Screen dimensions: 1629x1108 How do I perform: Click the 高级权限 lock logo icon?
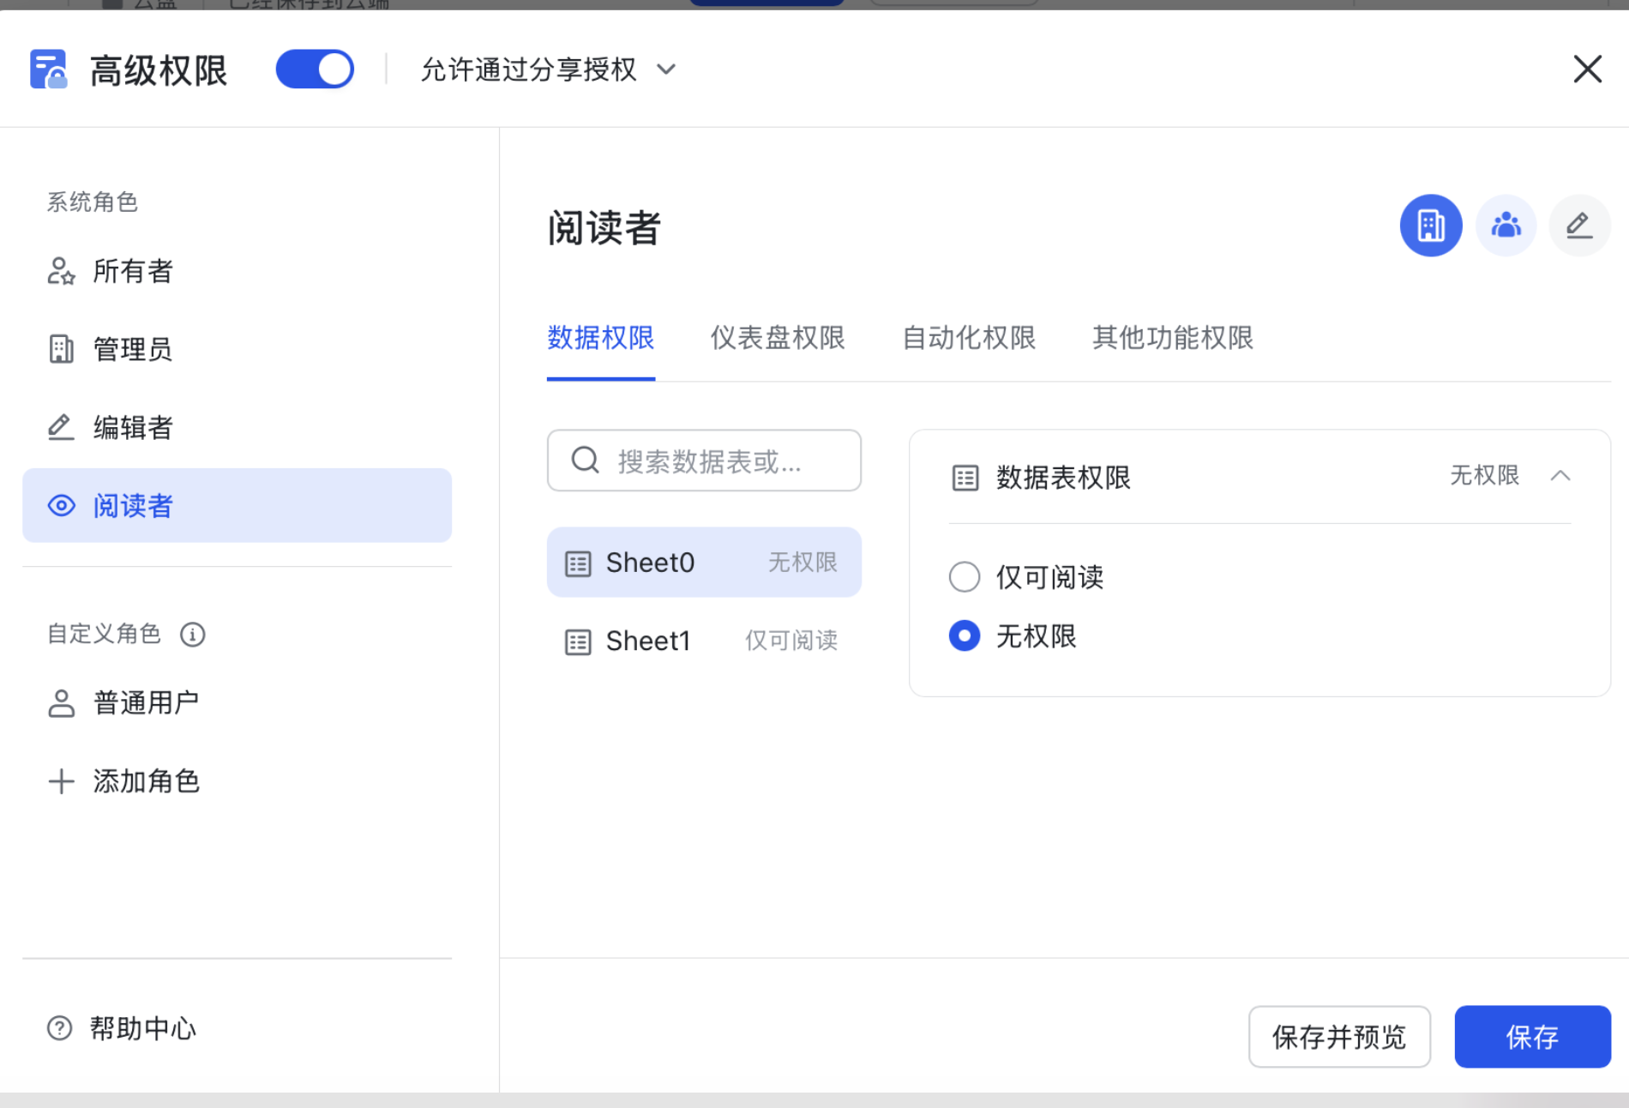pyautogui.click(x=49, y=69)
